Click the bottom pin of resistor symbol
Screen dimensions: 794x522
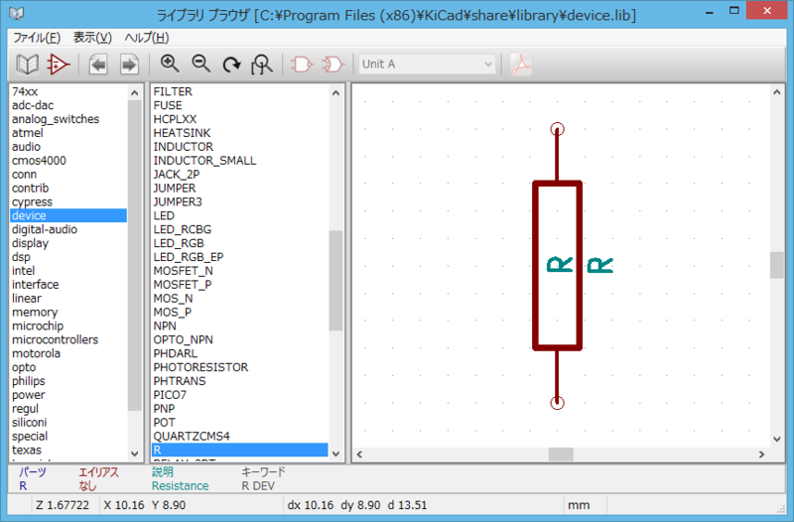[557, 403]
